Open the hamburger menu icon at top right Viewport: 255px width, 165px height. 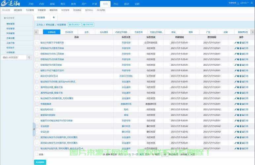click(252, 3)
